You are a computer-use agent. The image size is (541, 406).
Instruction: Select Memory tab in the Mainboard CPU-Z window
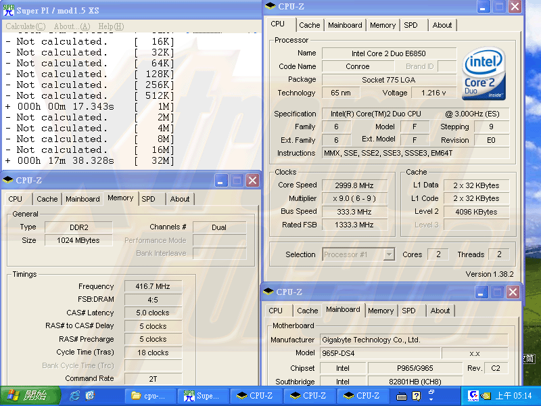tap(381, 311)
